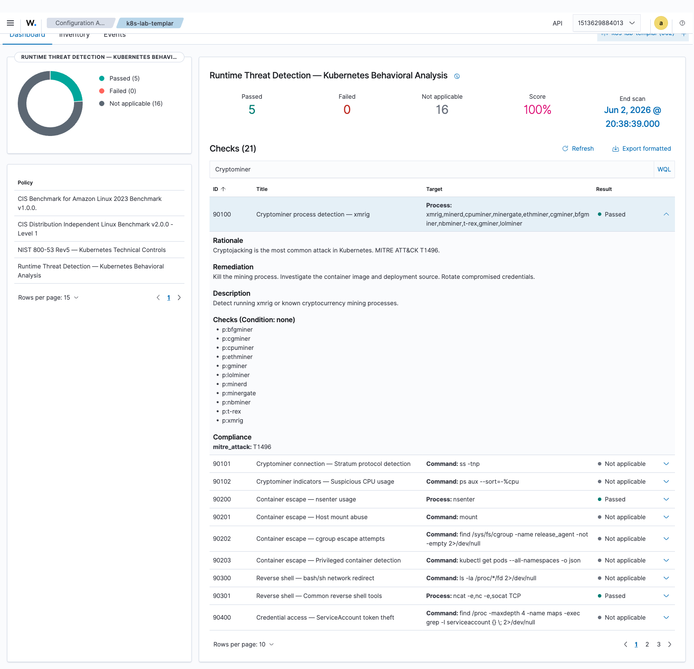Expand check 90101 Stratum protocol detection
This screenshot has width=694, height=669.
[x=666, y=464]
